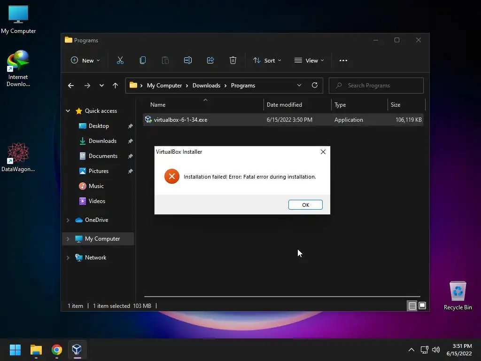The image size is (481, 361).
Task: Open the View dropdown menu
Action: pos(309,61)
